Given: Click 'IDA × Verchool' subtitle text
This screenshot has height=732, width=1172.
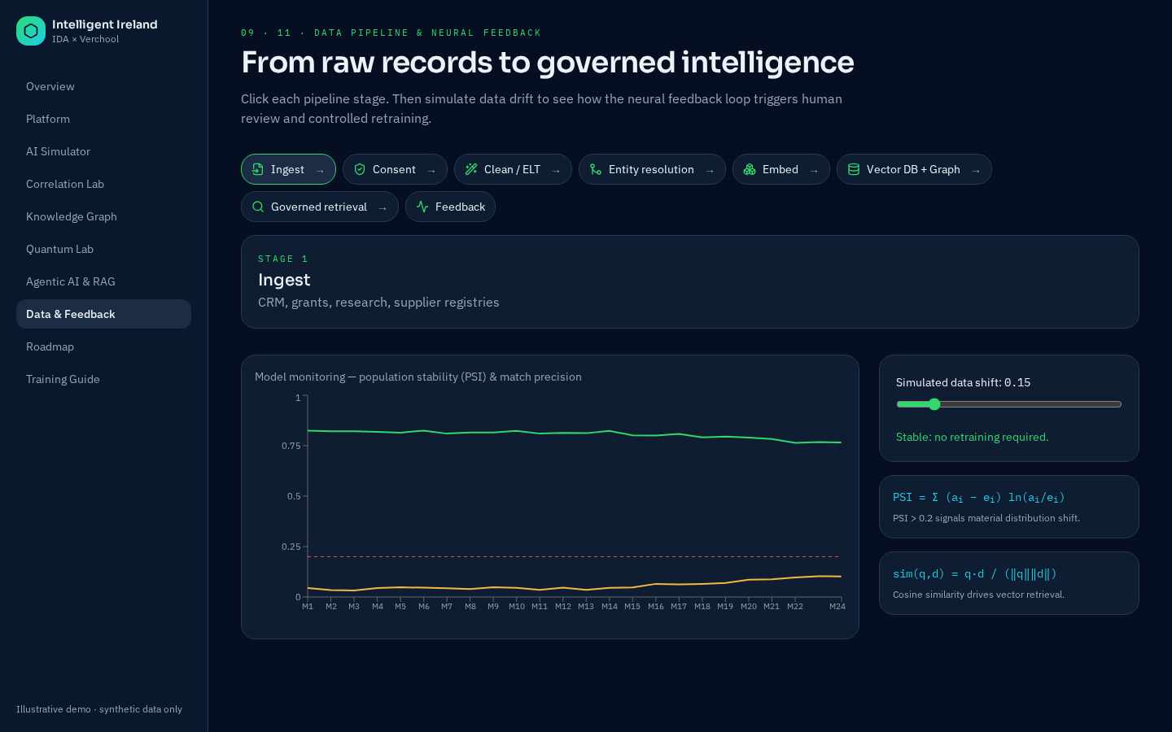Looking at the screenshot, I should click(85, 39).
